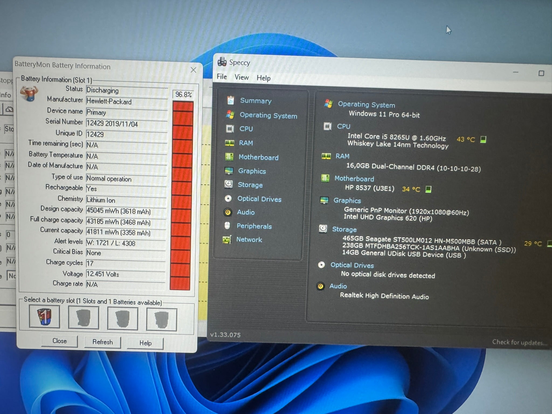The height and width of the screenshot is (414, 552).
Task: Close the BatteryMon Battery Information window
Action: click(193, 70)
